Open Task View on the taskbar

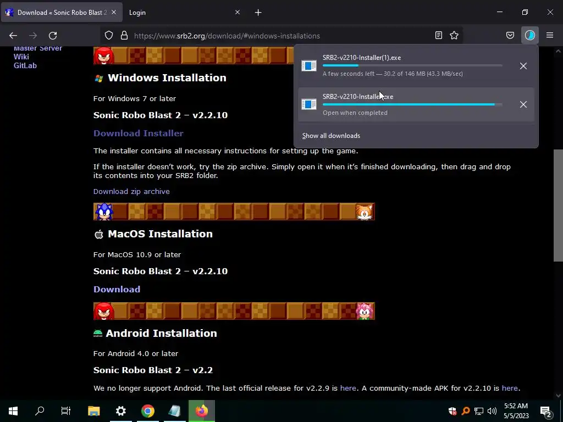pos(66,411)
